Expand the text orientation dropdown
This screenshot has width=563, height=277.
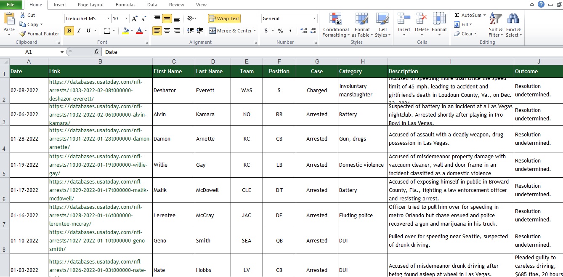(196, 19)
